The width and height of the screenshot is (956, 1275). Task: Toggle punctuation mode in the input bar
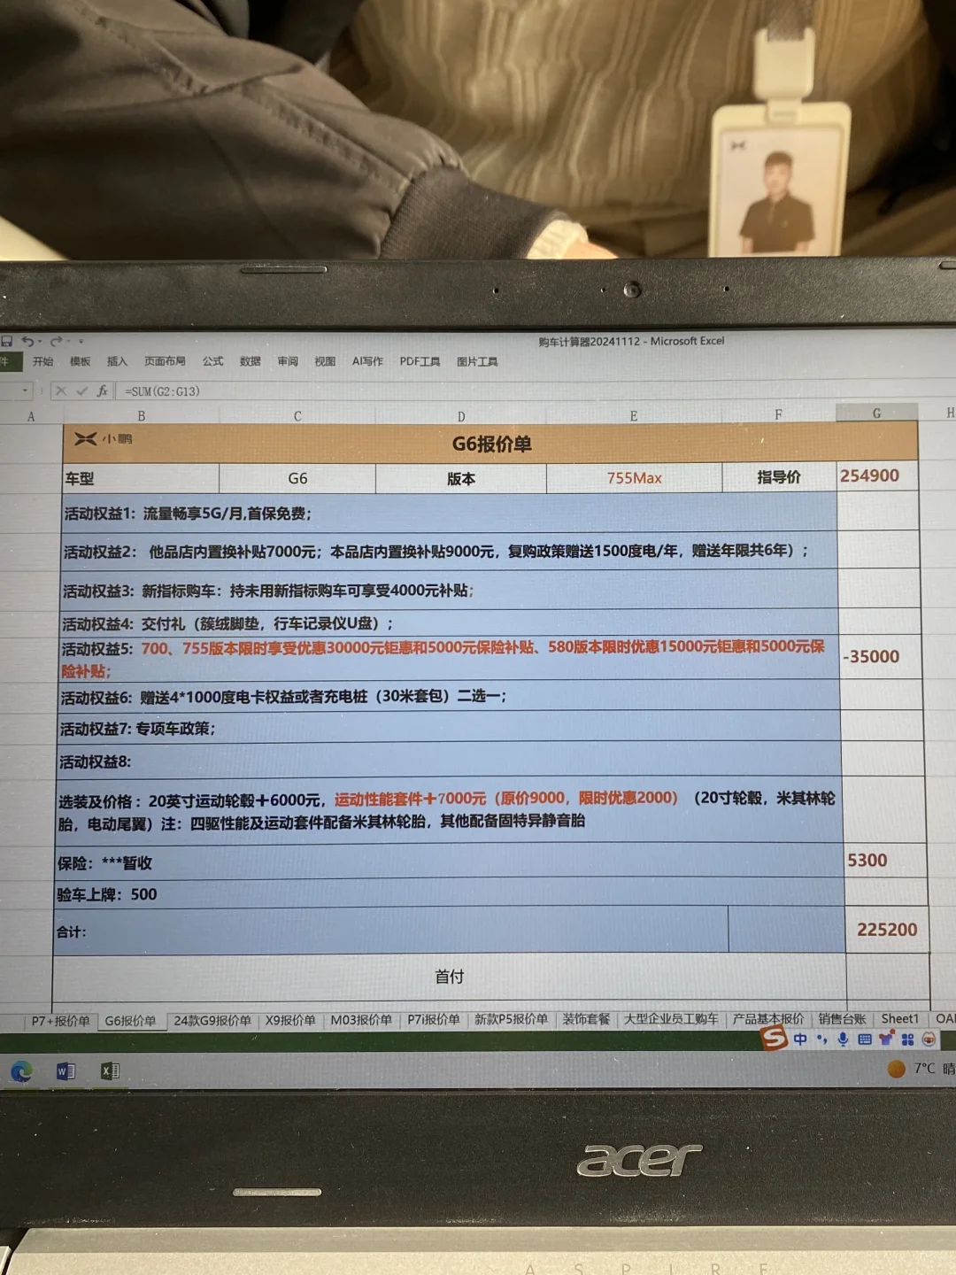tap(822, 1038)
